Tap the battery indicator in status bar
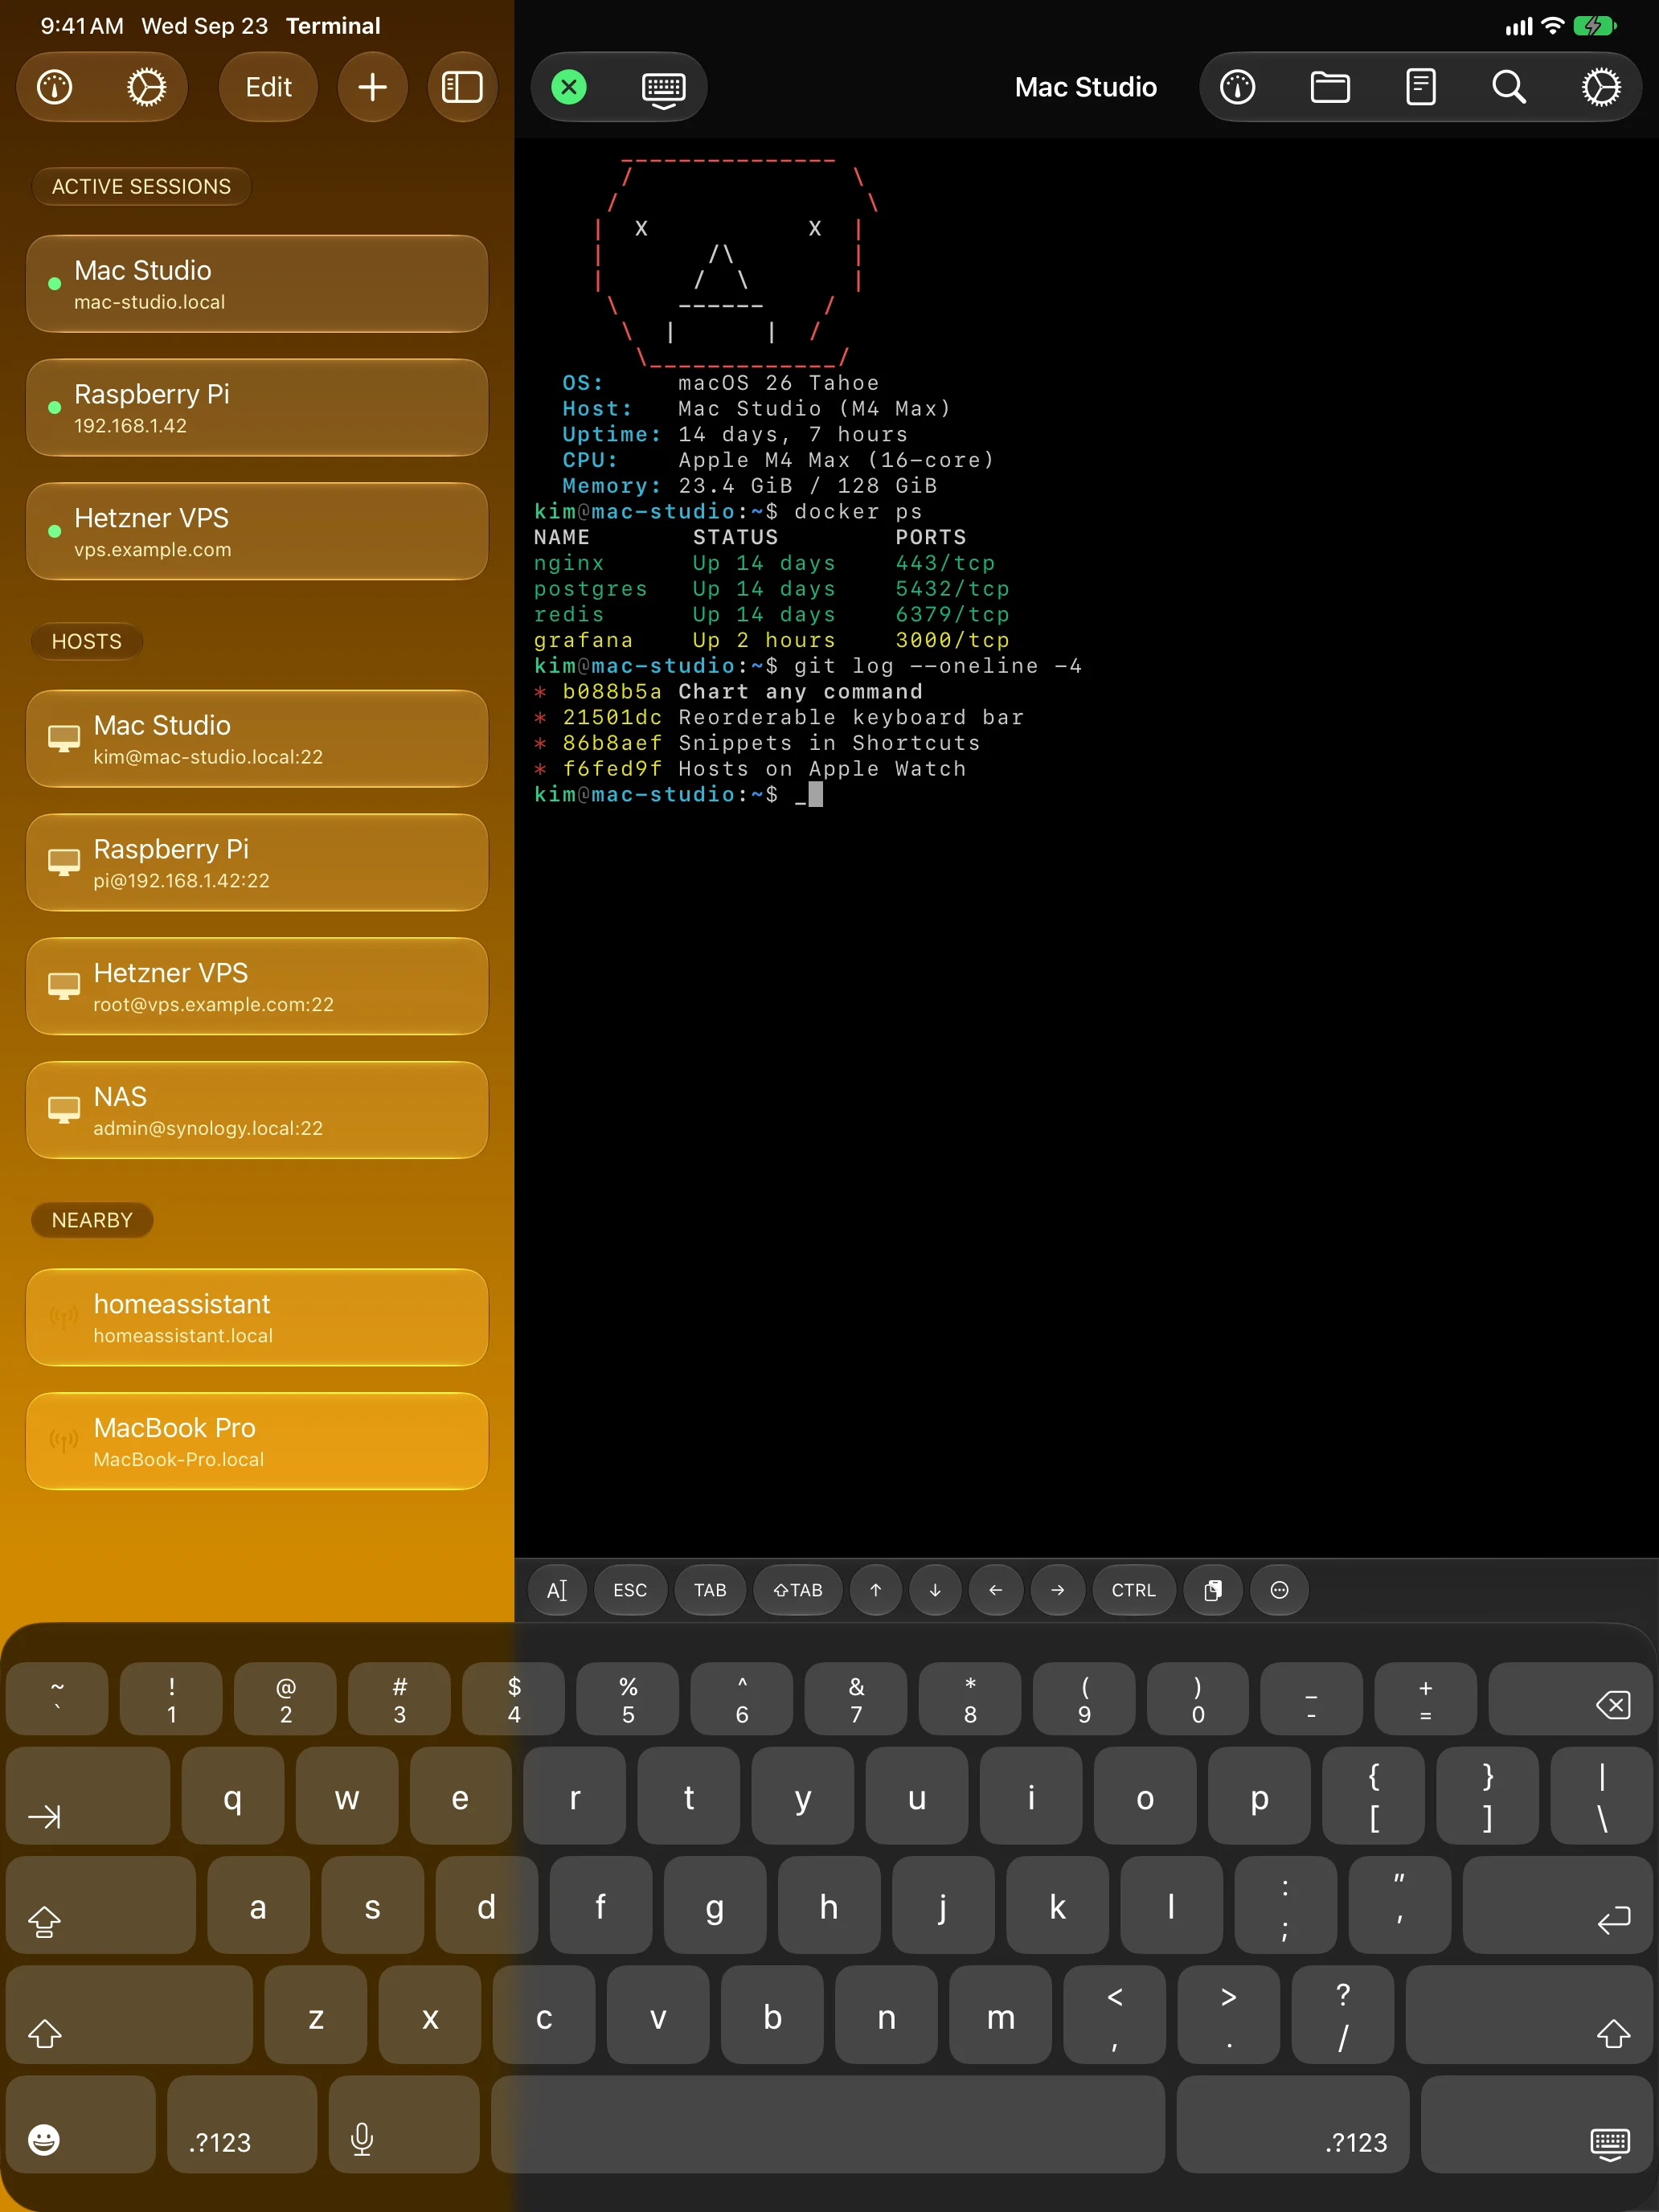 tap(1595, 26)
